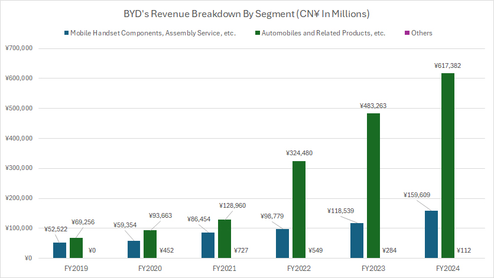Click the ¥700,000 axis label

click(19, 48)
